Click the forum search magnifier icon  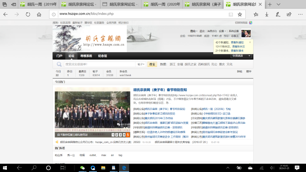59,64
